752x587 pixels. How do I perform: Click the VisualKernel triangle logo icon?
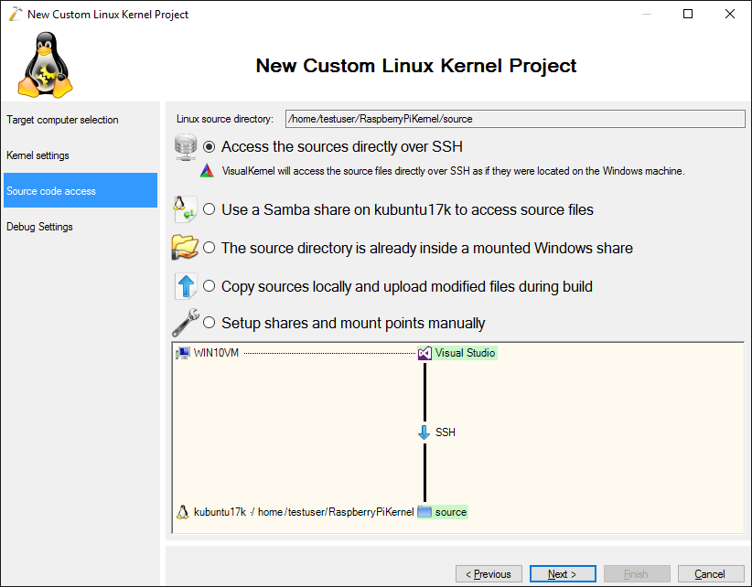click(207, 171)
